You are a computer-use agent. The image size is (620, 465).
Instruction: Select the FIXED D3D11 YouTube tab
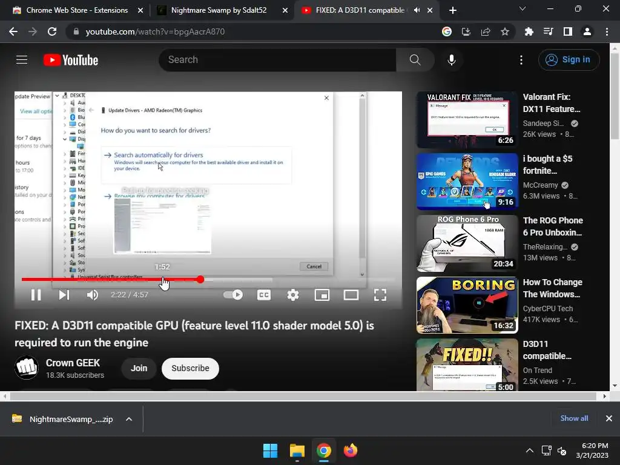point(360,10)
